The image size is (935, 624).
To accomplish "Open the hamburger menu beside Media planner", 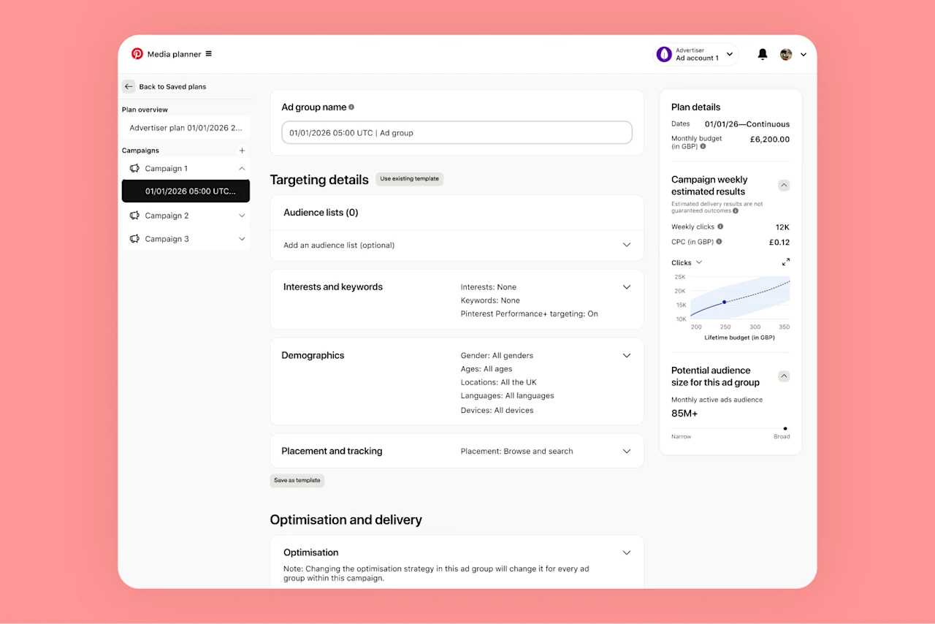I will click(208, 53).
